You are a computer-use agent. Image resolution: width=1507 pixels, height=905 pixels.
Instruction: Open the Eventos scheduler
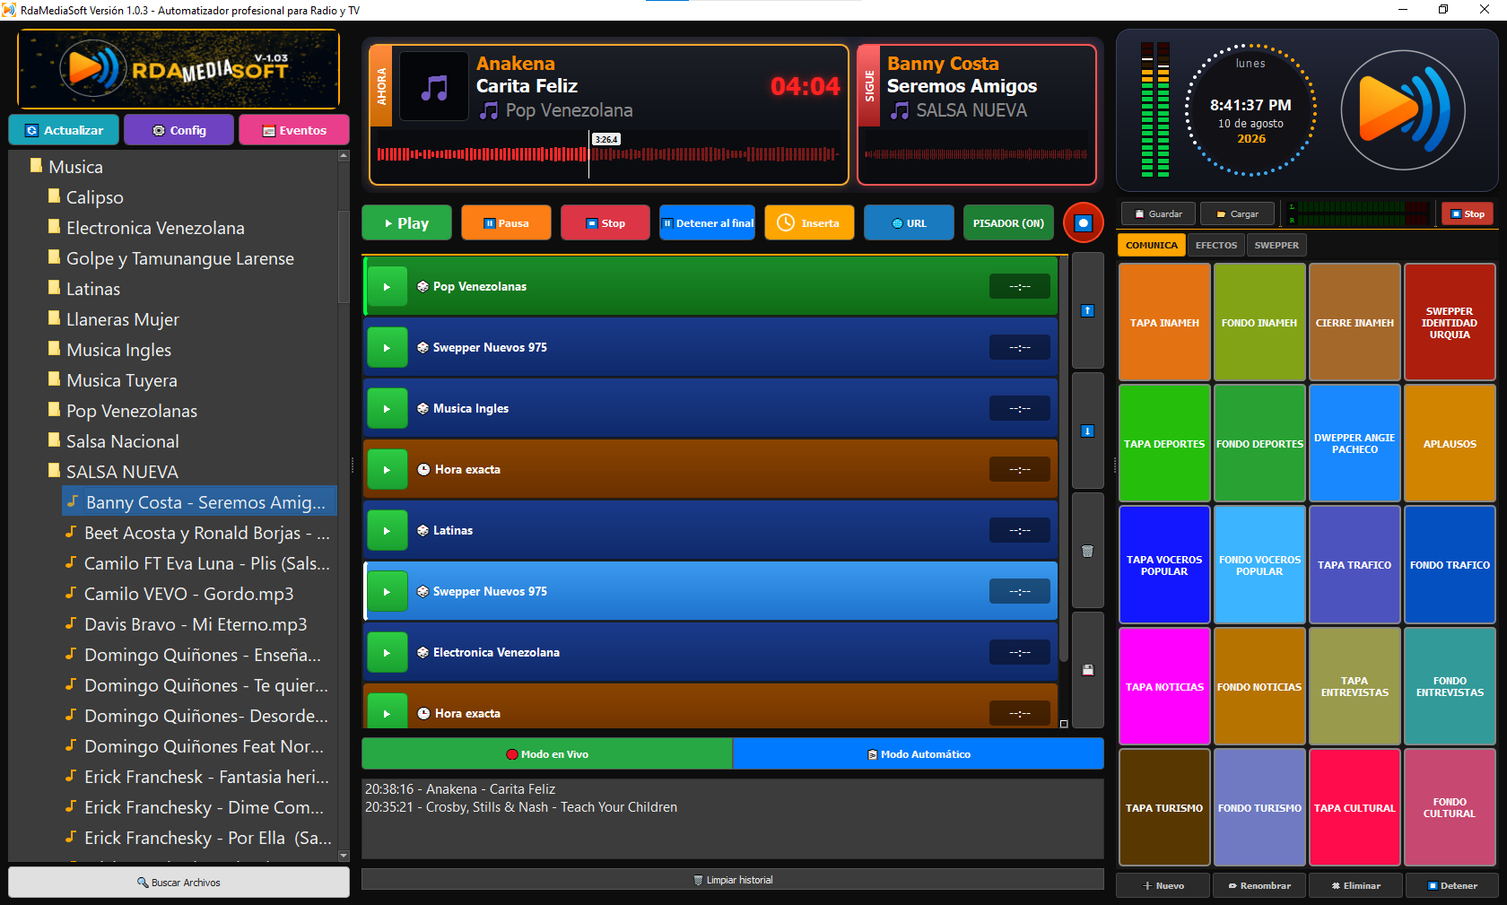(x=294, y=130)
